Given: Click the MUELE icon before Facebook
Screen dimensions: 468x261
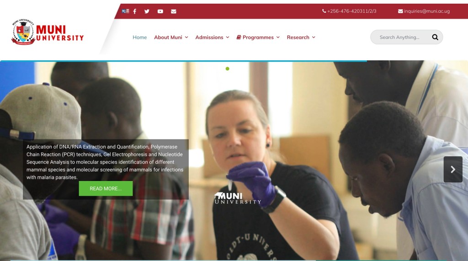Looking at the screenshot, I should tap(125, 11).
